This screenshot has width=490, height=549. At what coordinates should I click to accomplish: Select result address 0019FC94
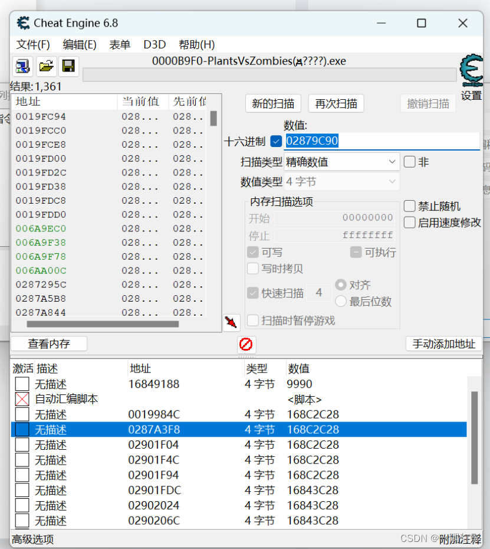[x=41, y=117]
